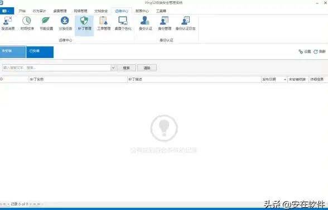Select the 已安装 patches tab
This screenshot has width=328, height=210.
[40, 52]
